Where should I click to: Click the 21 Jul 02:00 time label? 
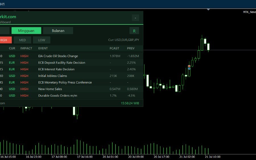point(187,157)
